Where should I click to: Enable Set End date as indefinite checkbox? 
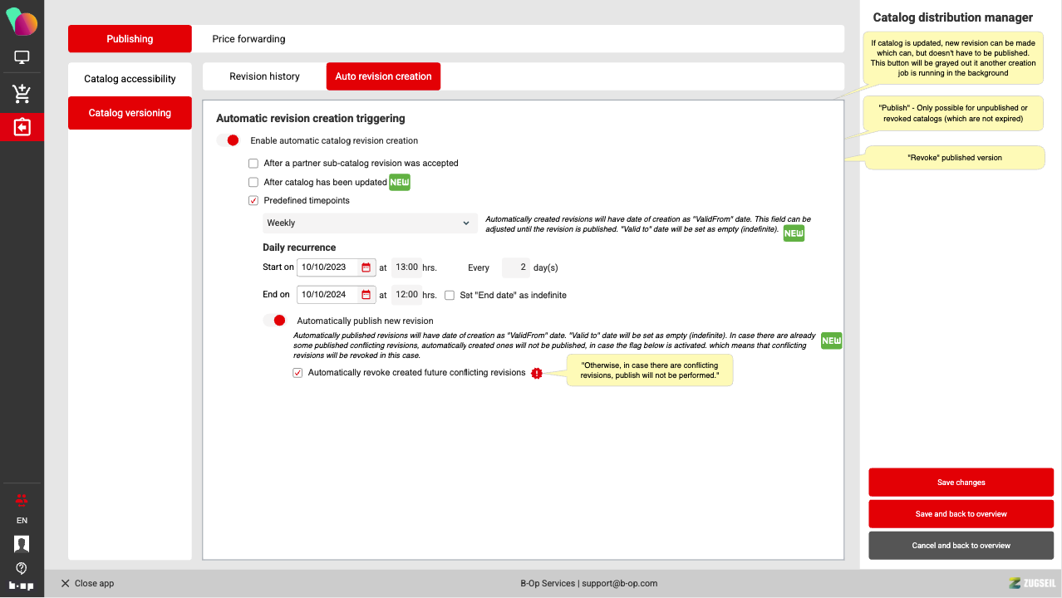[x=450, y=295]
